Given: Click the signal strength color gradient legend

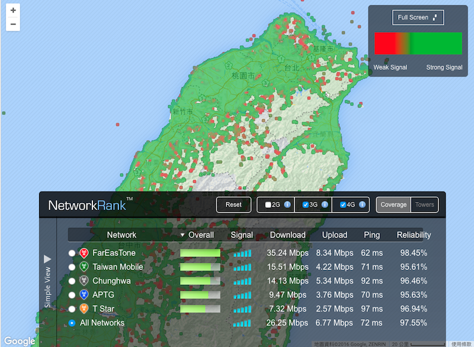Looking at the screenshot, I should pyautogui.click(x=418, y=43).
